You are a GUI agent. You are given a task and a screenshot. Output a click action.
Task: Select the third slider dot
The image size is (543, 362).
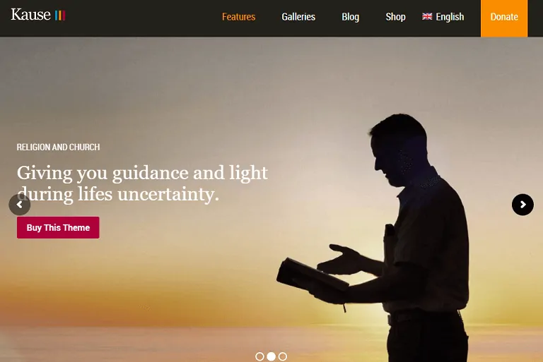pos(283,356)
